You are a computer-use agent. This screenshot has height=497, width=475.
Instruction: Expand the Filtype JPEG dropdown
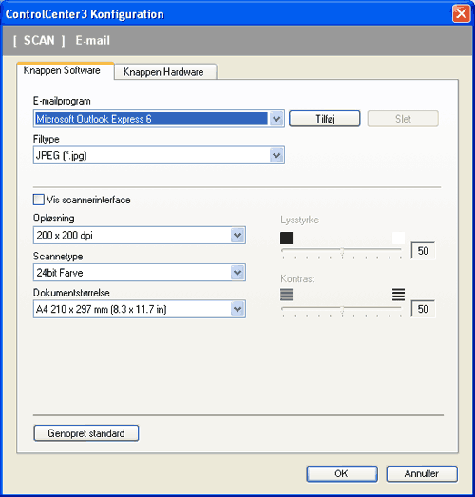pos(276,155)
